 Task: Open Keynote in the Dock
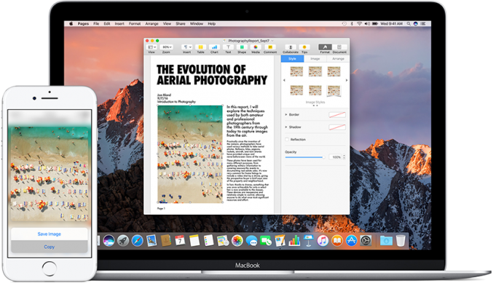308,241
